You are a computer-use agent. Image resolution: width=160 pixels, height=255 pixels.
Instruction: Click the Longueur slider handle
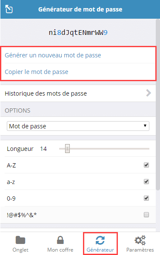click(67, 148)
